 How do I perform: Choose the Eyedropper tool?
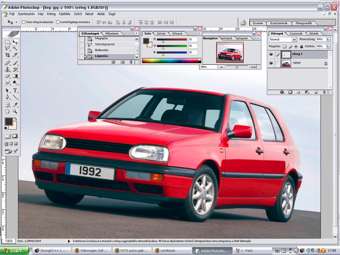(x=15, y=105)
